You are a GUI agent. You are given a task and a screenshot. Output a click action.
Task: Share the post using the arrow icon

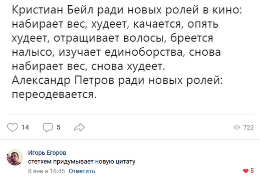80,127
